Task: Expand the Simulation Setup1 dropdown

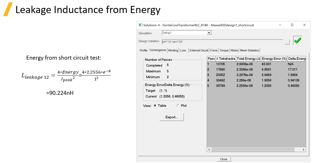Action: pyautogui.click(x=209, y=33)
